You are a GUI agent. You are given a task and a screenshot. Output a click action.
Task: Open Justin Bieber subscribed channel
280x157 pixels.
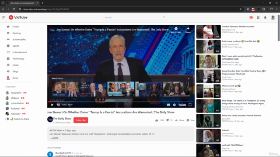click(x=17, y=103)
